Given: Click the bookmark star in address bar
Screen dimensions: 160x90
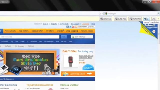Looking at the screenshot, I should coord(100,13).
